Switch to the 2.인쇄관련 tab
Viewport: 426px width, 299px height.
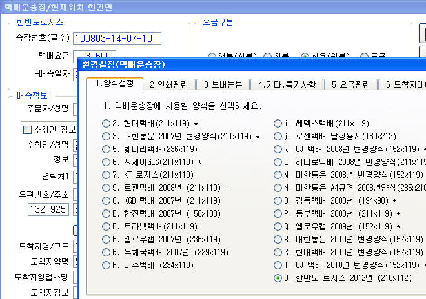[x=169, y=84]
